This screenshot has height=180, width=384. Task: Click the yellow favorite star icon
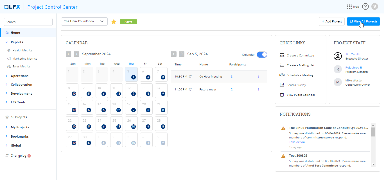coord(114,22)
